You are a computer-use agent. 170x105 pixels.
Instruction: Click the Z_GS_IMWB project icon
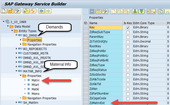pos(7,22)
